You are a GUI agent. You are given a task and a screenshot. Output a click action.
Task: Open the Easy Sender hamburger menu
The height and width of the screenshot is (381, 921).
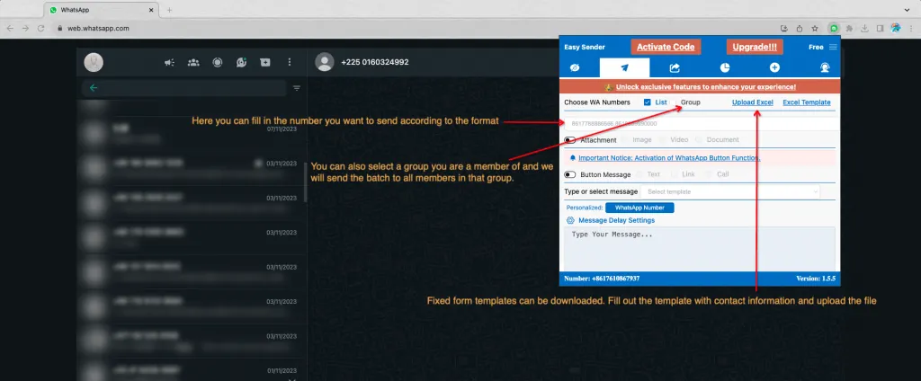pyautogui.click(x=833, y=47)
